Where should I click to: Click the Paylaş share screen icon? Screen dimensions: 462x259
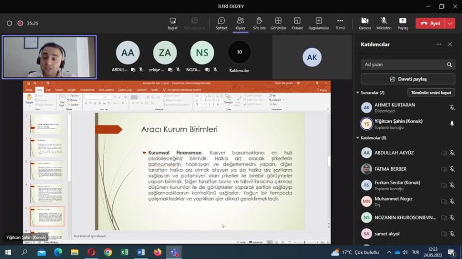(x=402, y=23)
